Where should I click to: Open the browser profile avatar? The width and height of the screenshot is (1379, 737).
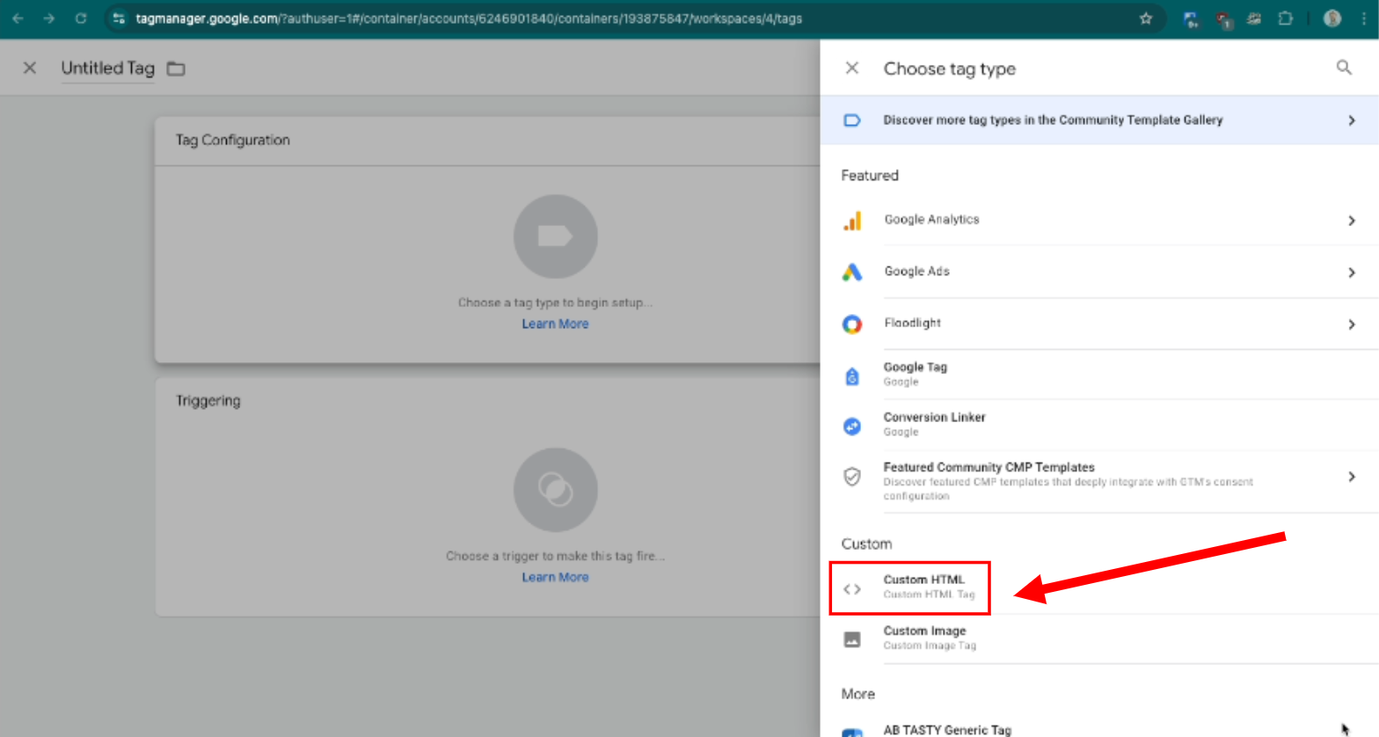tap(1332, 18)
